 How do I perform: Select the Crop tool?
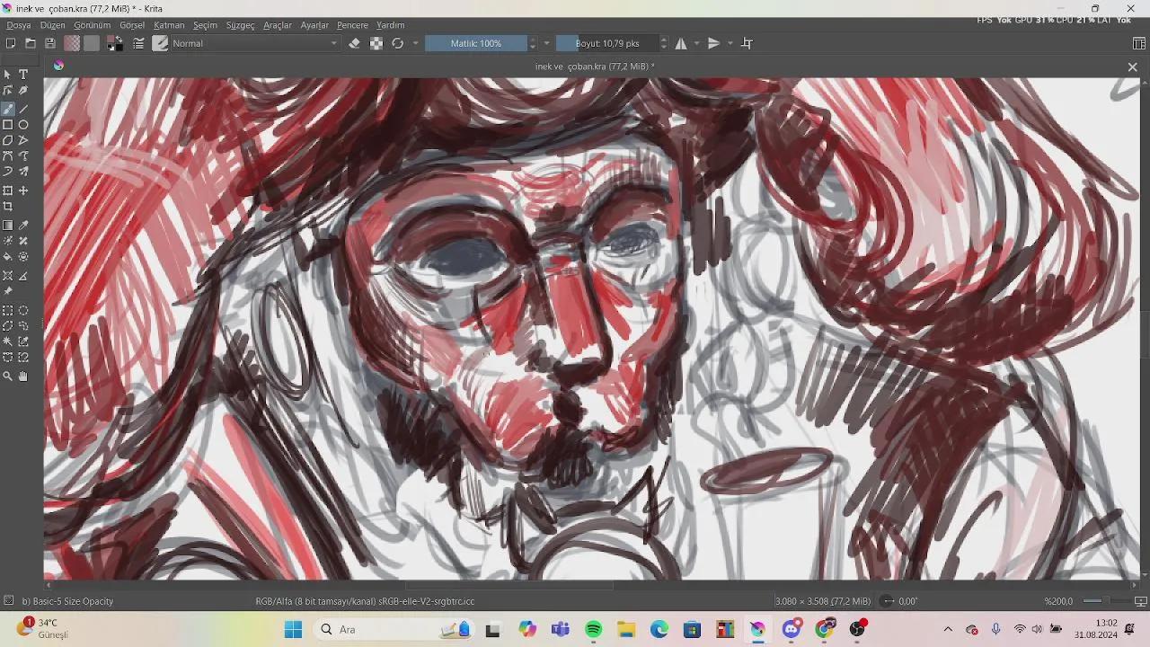tap(7, 206)
